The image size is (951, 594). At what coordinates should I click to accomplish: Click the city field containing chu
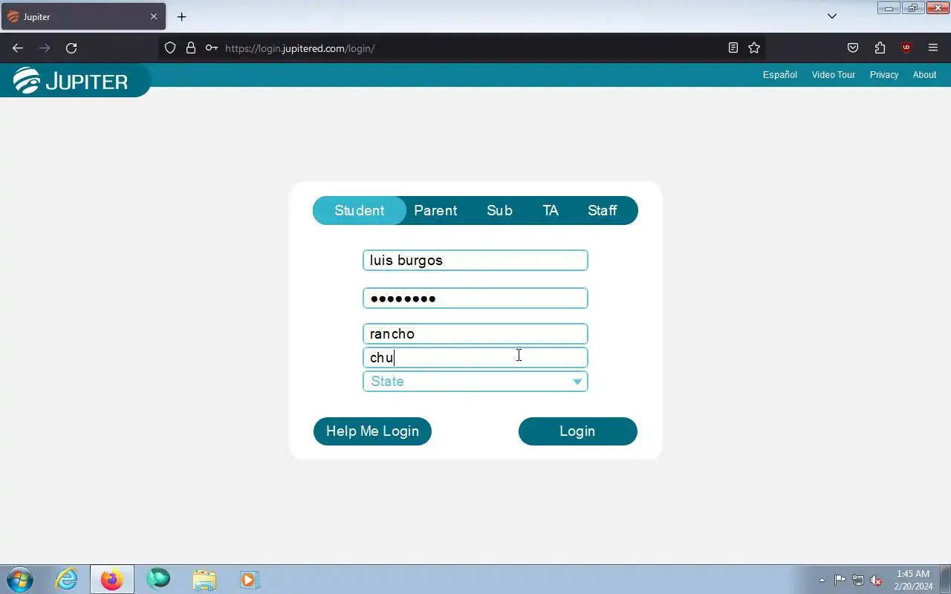[x=475, y=358]
